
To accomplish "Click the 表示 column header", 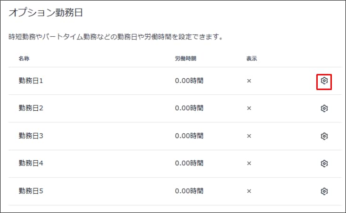I will coord(251,59).
